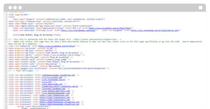The image size is (210, 109).
Task: Click the html lang="pt-BR" tag text
Action: [19, 15]
